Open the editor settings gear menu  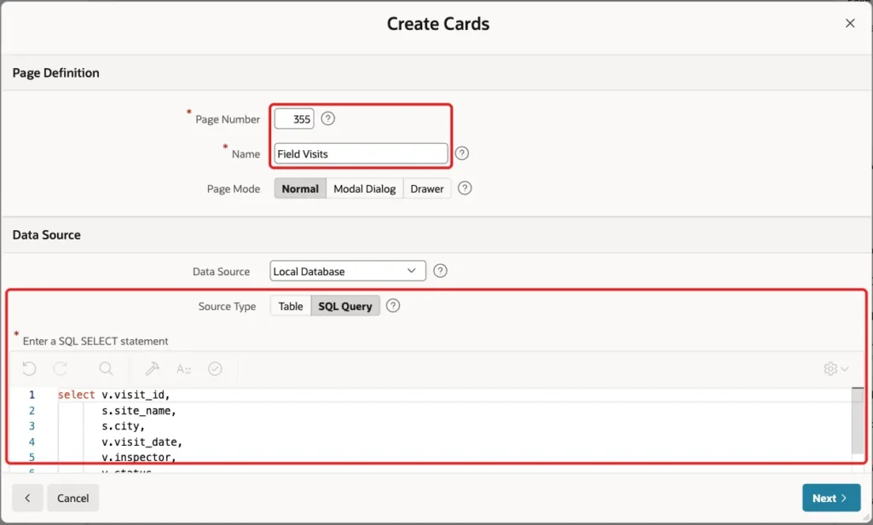pos(835,368)
